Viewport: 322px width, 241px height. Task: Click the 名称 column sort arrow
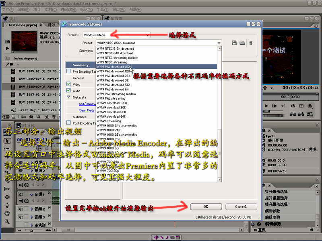pyautogui.click(x=18, y=65)
